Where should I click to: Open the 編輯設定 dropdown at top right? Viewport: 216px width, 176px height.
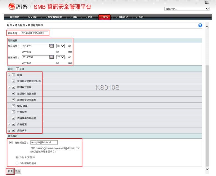coord(187,9)
